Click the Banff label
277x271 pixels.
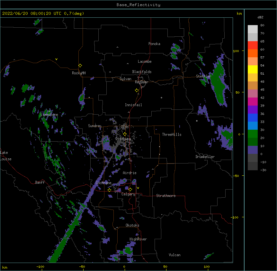click(40, 182)
